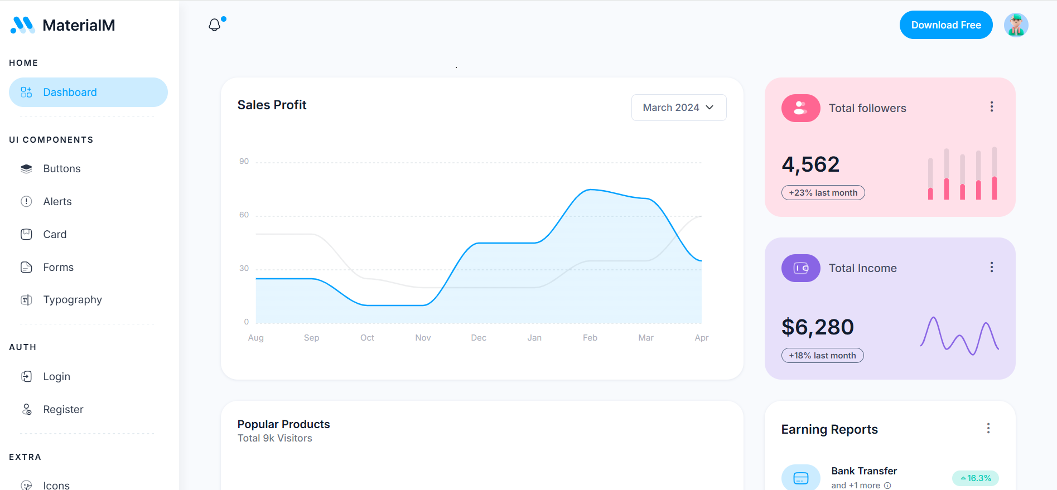Click the Register user icon
The image size is (1057, 490).
26,409
